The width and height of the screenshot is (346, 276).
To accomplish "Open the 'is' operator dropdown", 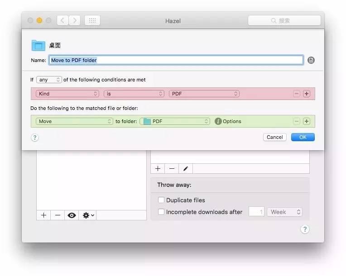I will point(134,94).
